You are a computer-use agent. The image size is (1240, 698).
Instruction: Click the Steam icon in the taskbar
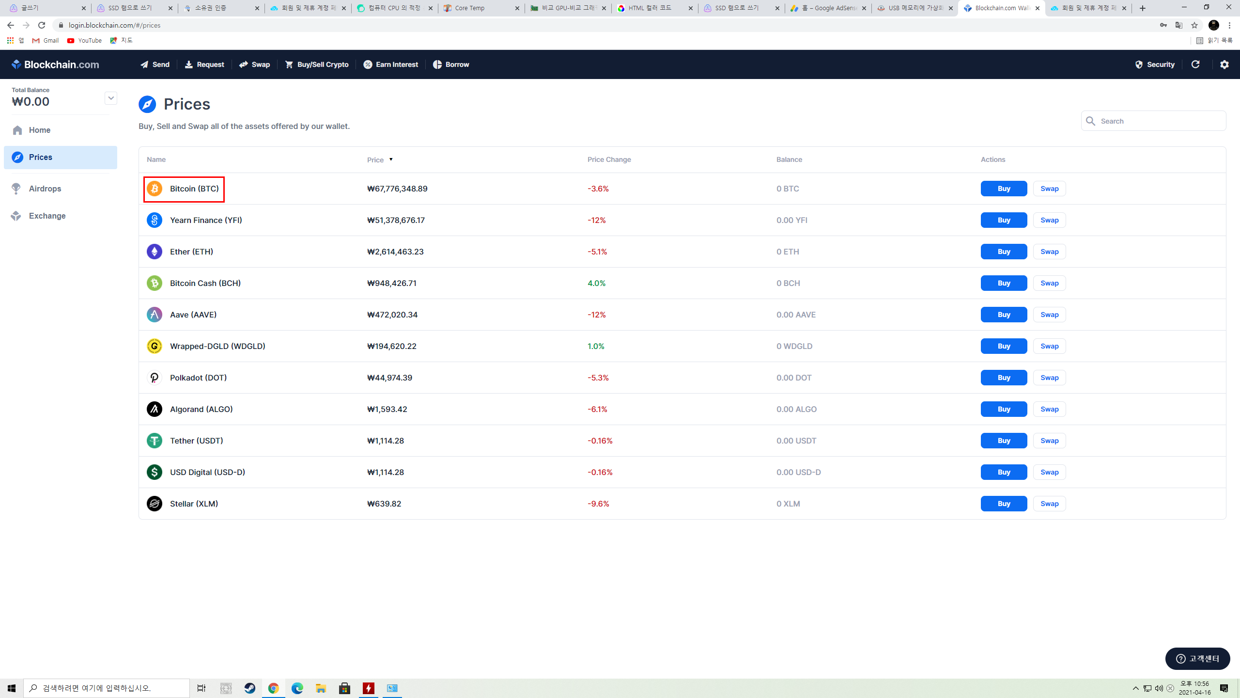(250, 688)
